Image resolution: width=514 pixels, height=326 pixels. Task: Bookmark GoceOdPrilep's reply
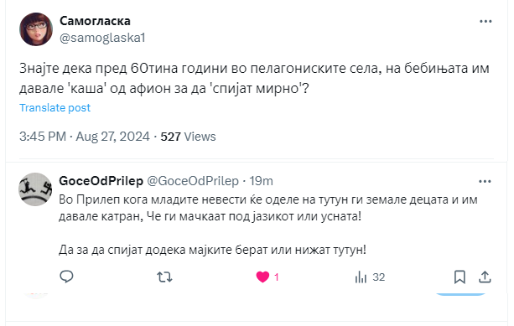(459, 277)
